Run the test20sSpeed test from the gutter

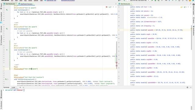(x=7, y=50)
